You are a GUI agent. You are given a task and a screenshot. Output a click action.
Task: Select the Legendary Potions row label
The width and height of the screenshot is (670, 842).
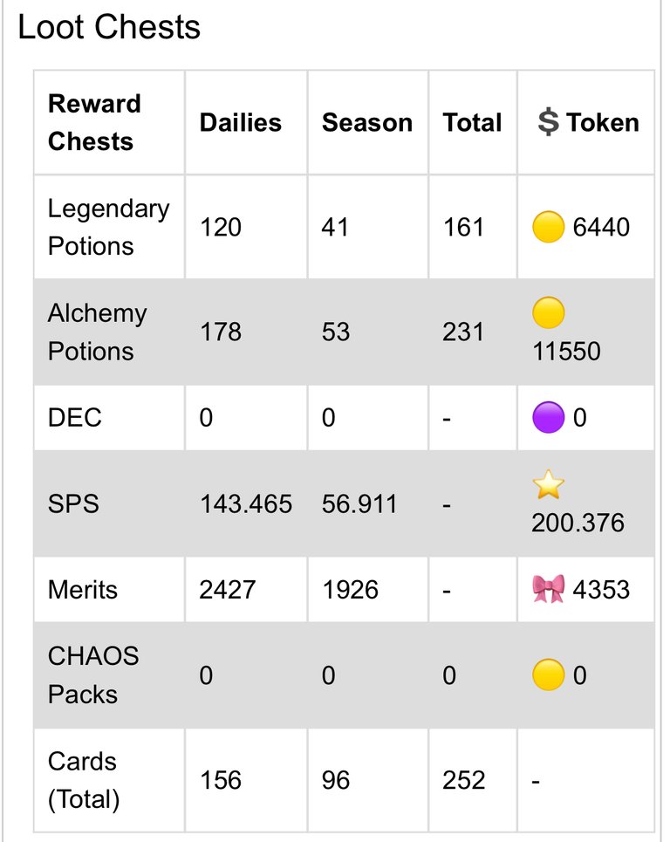(x=108, y=227)
